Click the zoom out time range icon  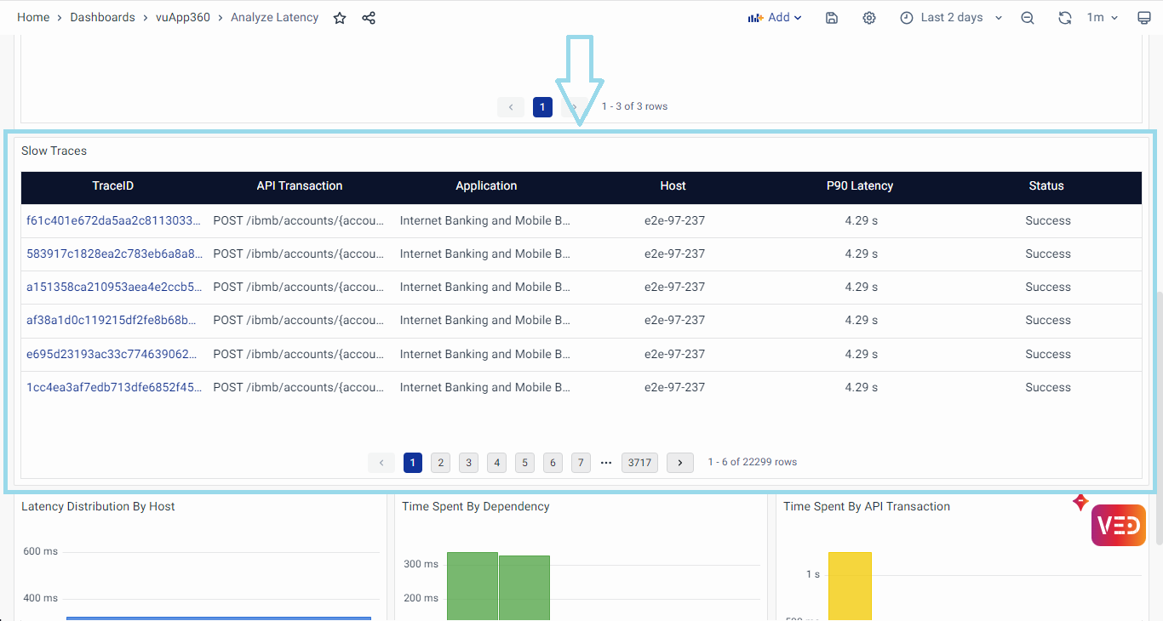coord(1028,18)
